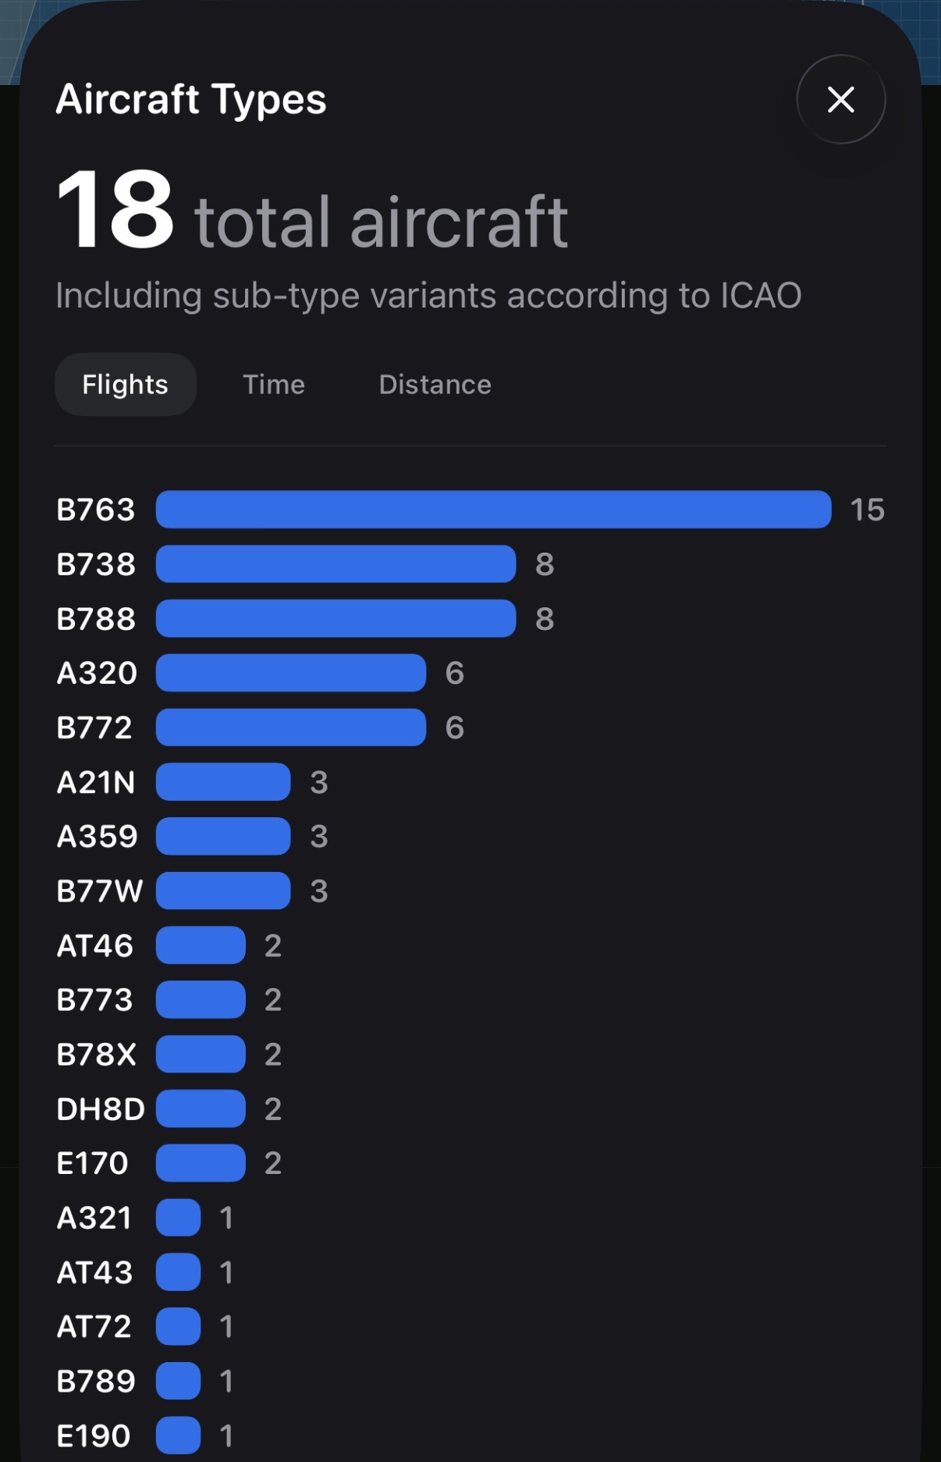The image size is (941, 1462).
Task: Click the A21N aircraft type label
Action: tap(95, 782)
